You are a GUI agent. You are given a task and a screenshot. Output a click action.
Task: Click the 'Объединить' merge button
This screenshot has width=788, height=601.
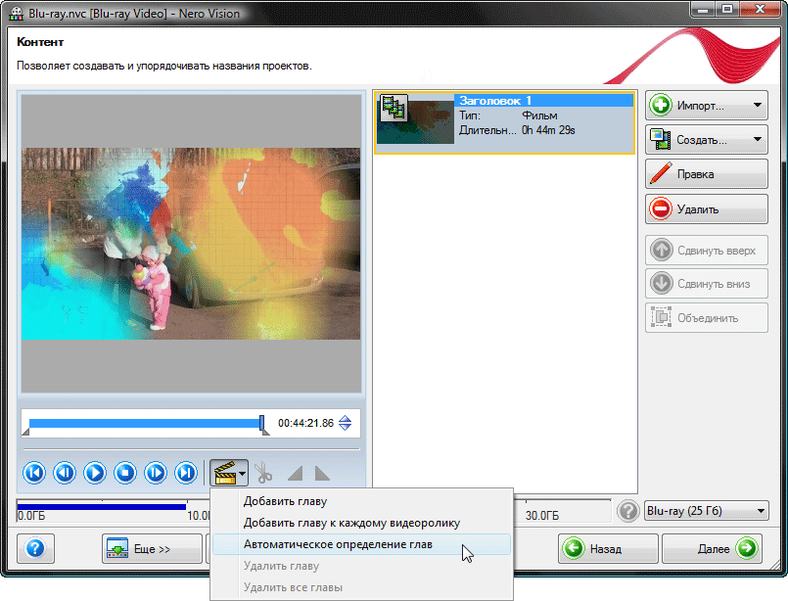point(706,317)
